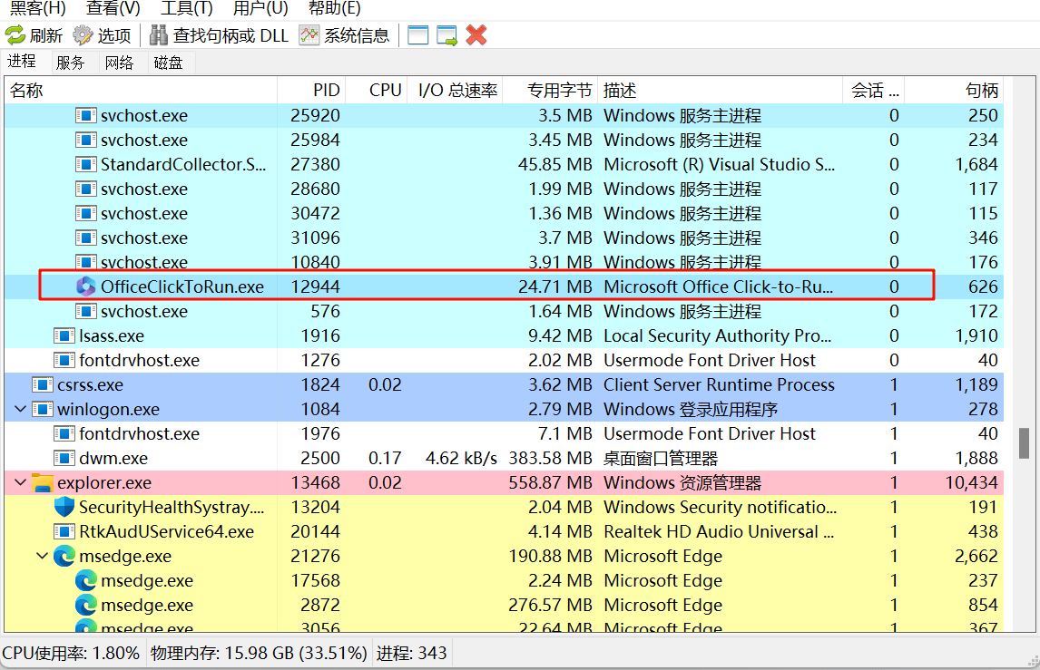
Task: Click the vertical scrollbar thumb in process list
Action: click(x=1024, y=443)
